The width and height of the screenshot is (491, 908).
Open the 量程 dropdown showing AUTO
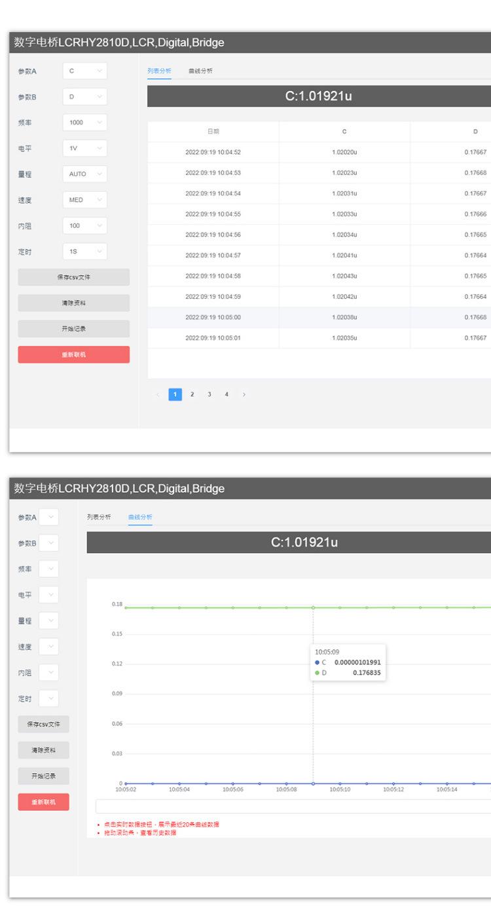pyautogui.click(x=84, y=174)
